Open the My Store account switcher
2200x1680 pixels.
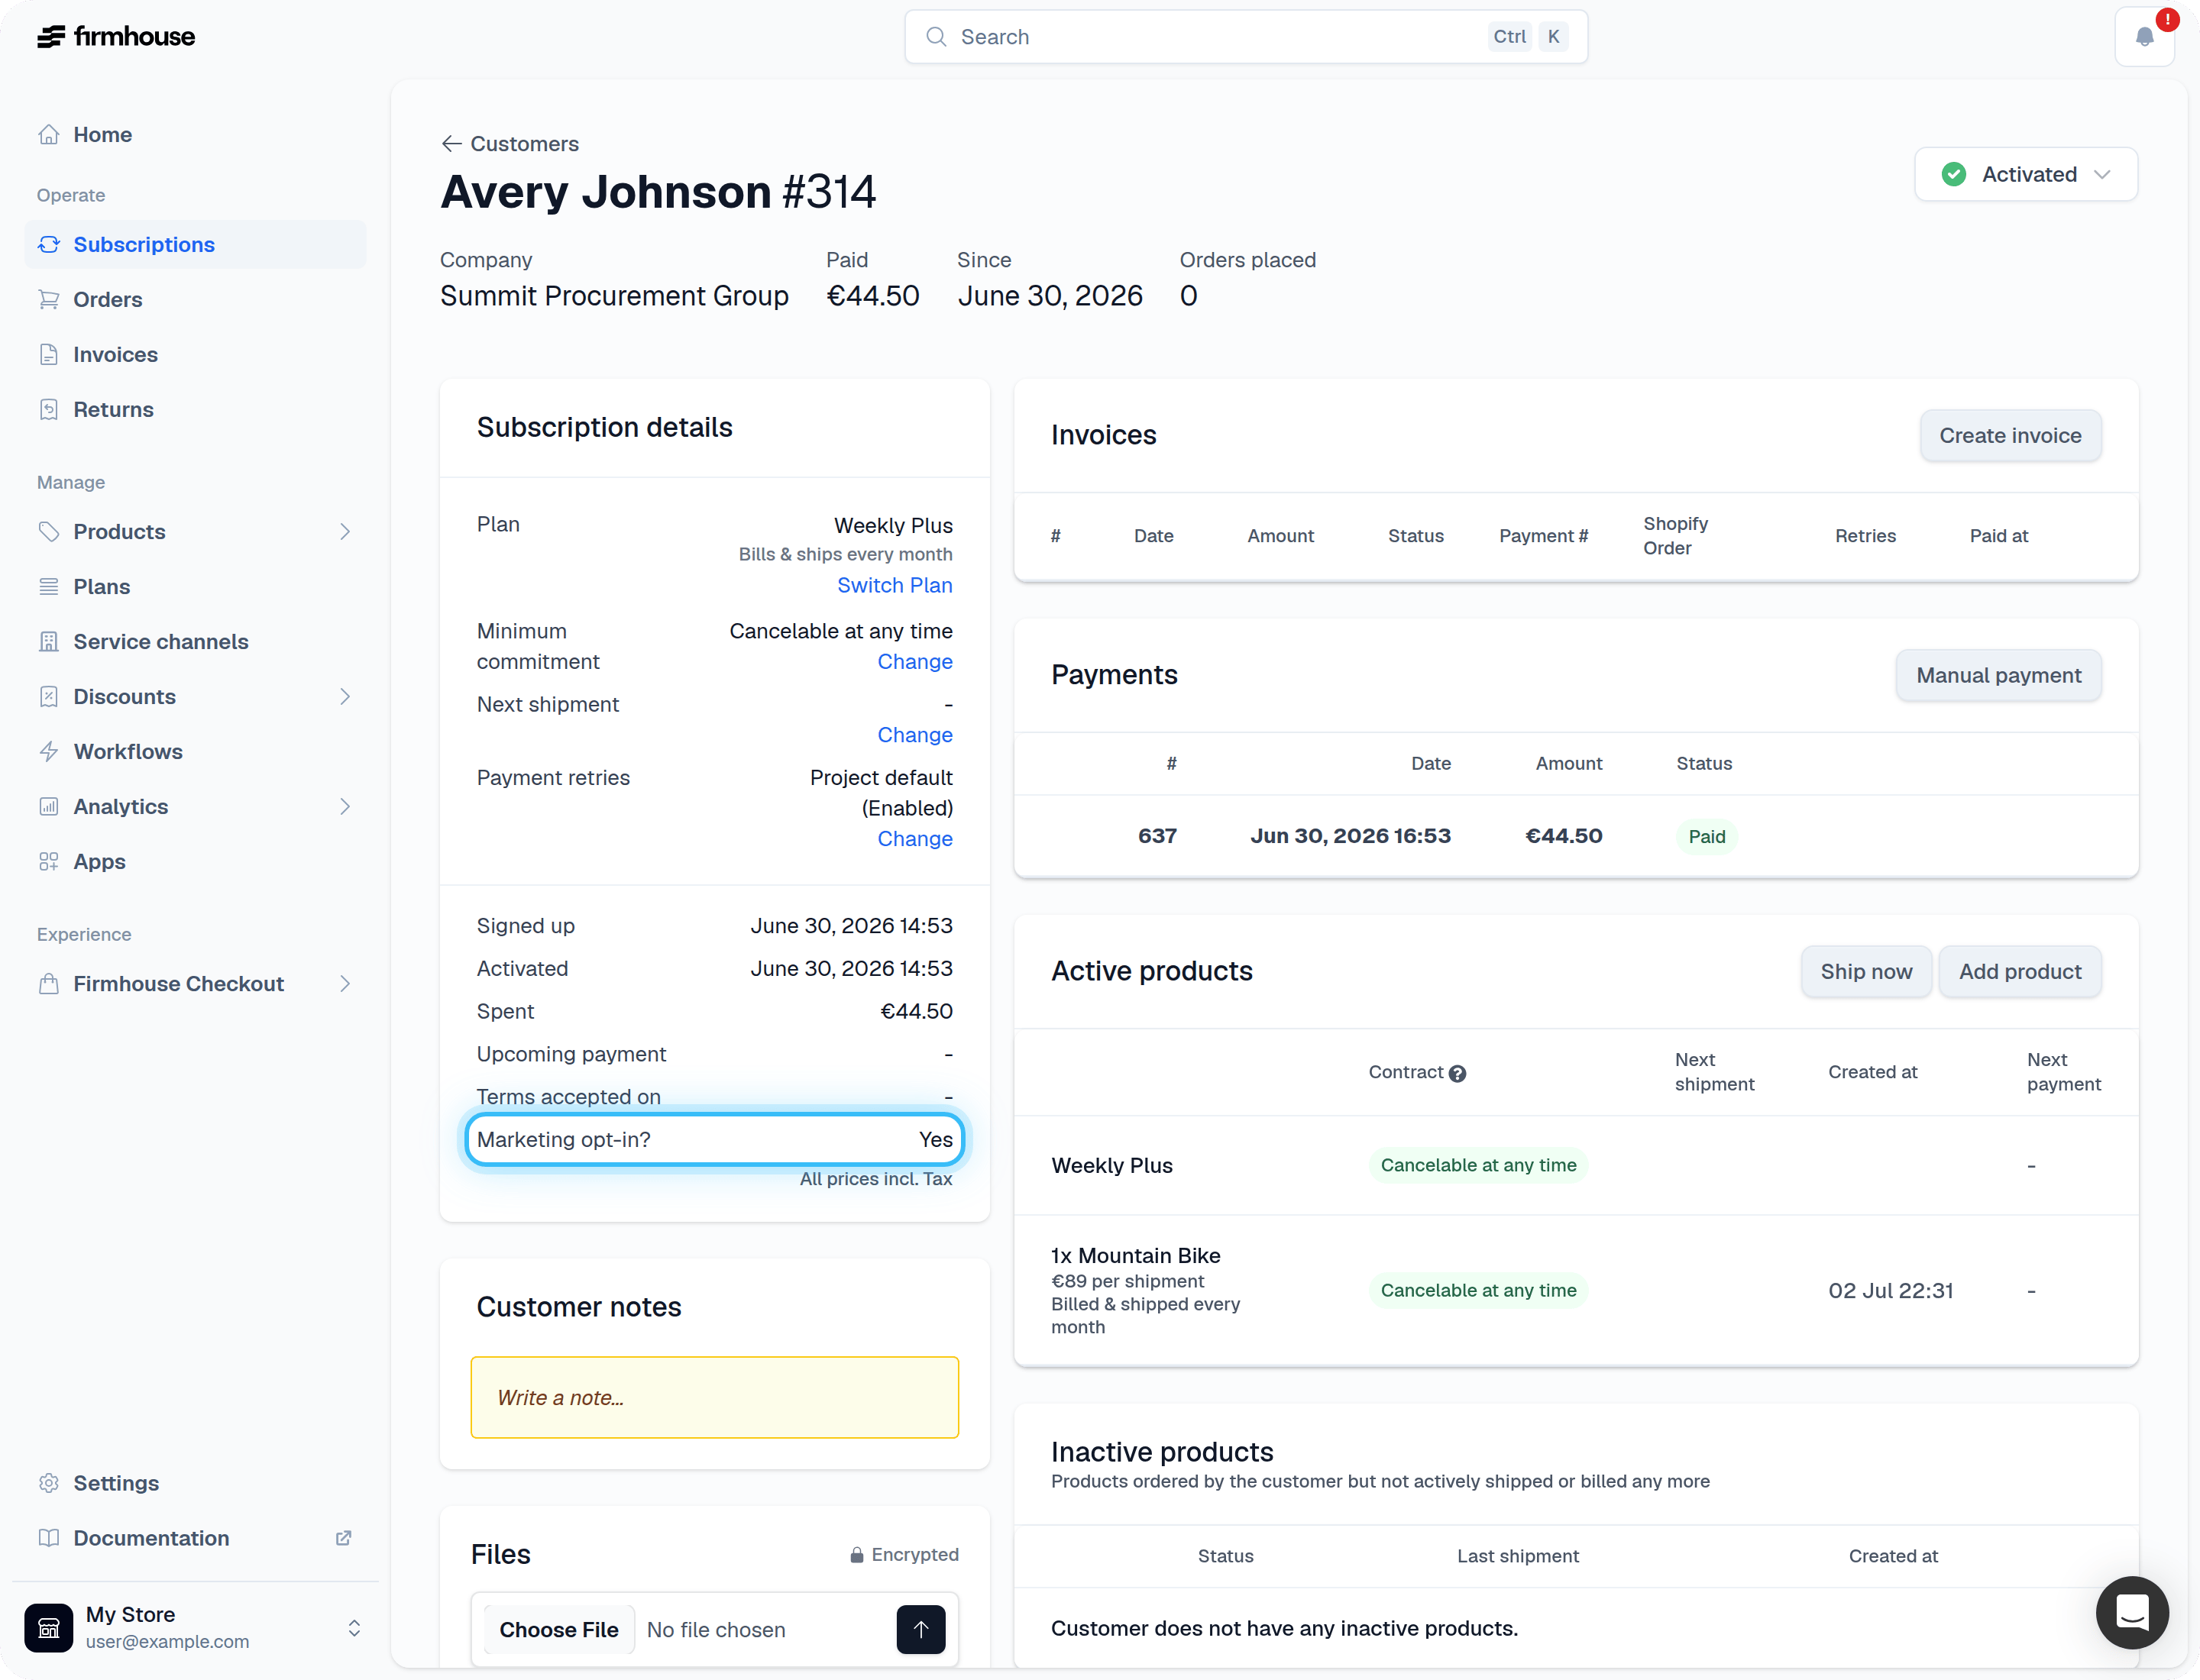click(195, 1627)
